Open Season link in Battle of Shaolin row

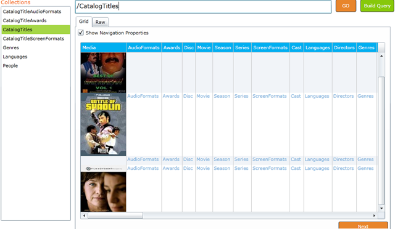(222, 96)
